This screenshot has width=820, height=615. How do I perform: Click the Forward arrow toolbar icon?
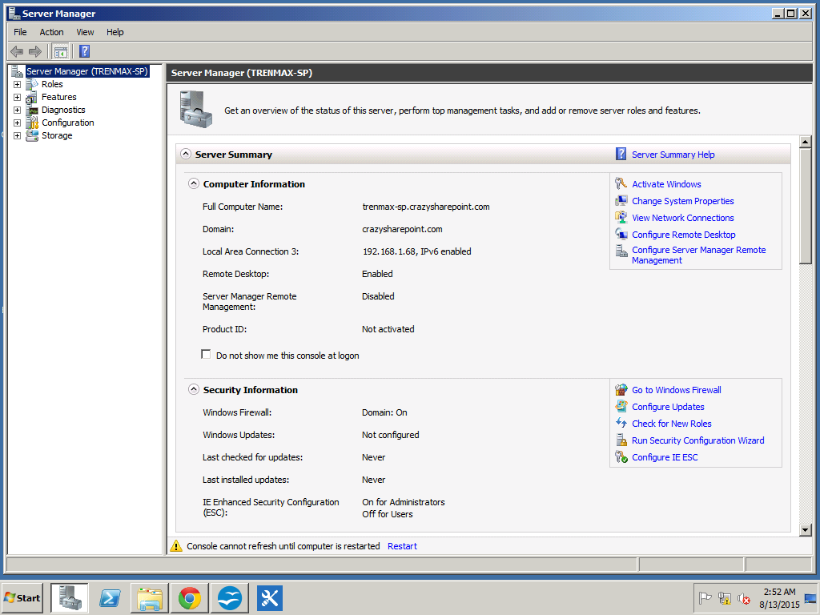[x=35, y=51]
